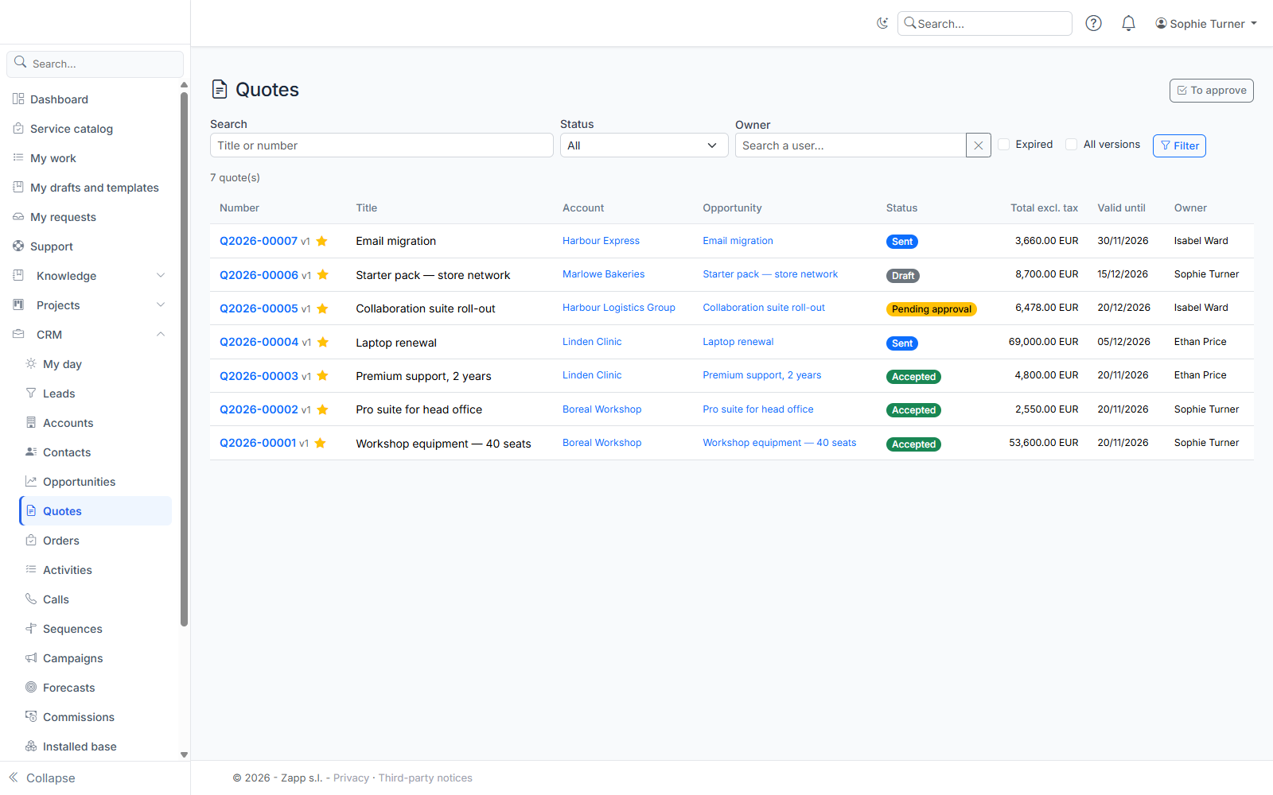
Task: Click star icon for quote Q2026-00004
Action: click(x=323, y=342)
